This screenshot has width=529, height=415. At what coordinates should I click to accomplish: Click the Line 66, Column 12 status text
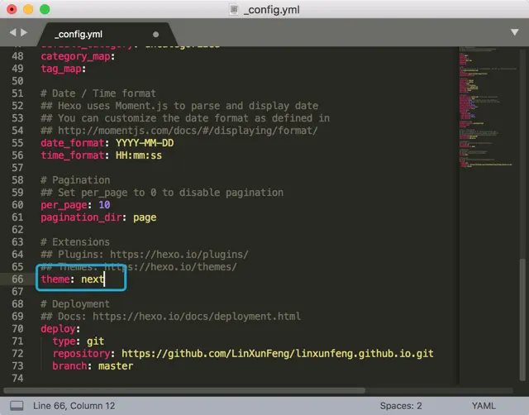[x=74, y=406]
